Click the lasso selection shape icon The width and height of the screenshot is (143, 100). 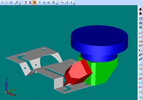pyautogui.click(x=7, y=3)
